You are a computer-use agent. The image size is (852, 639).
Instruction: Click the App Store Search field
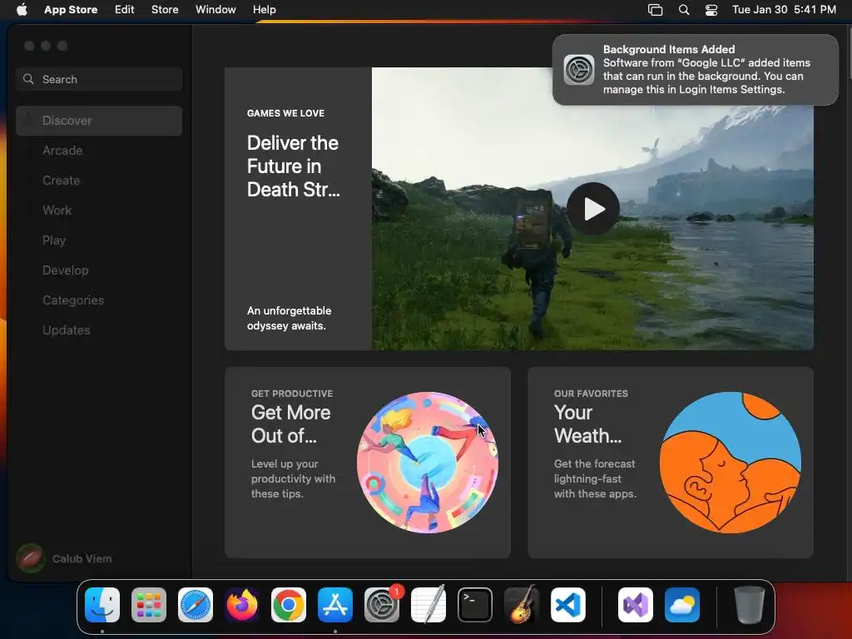[99, 79]
